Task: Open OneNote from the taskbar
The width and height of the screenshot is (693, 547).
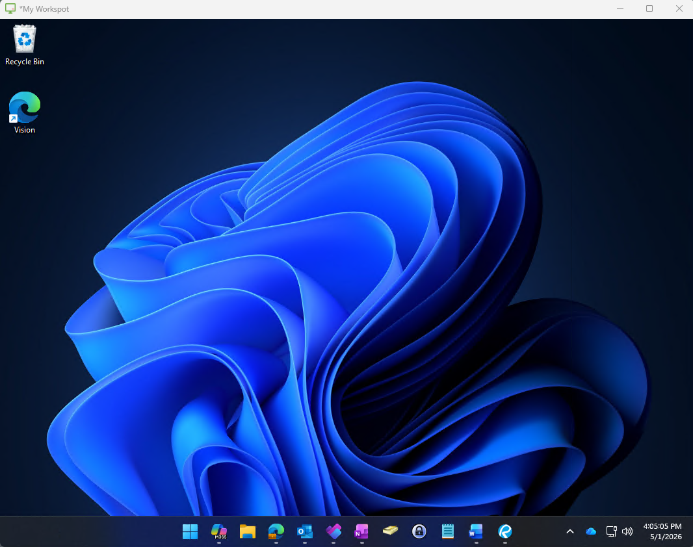Action: point(361,531)
